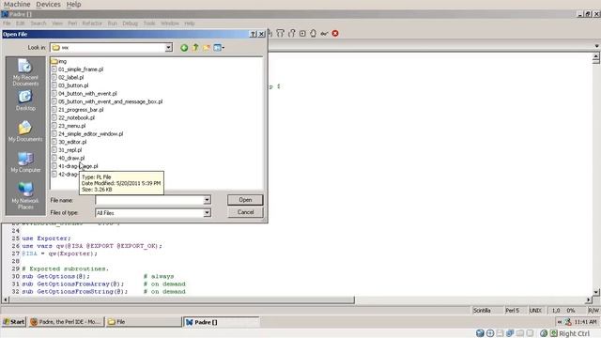Click the red stop icon in Padre toolbar
601x338 pixels.
[335, 34]
